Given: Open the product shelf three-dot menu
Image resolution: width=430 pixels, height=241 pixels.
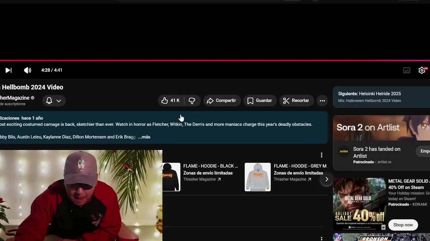Looking at the screenshot, I should pyautogui.click(x=321, y=155).
